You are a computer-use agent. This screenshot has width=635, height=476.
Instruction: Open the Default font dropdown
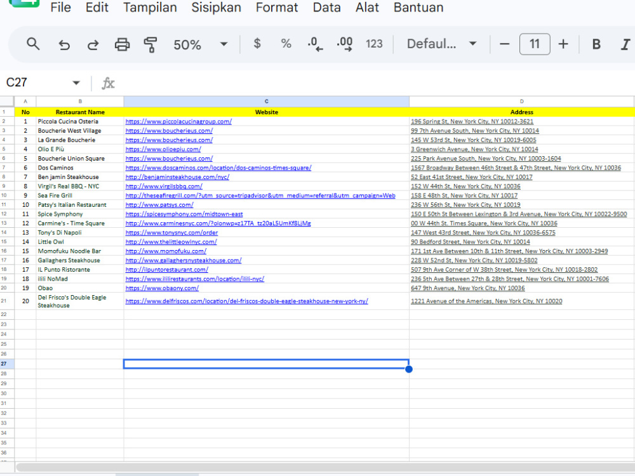tap(441, 44)
